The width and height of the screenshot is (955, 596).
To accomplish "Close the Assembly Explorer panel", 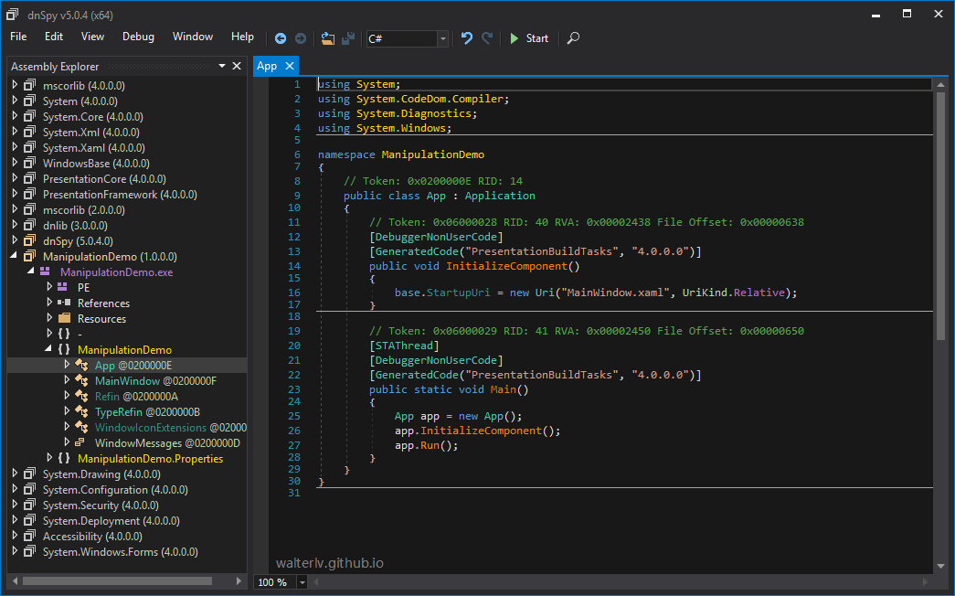I will (x=237, y=66).
